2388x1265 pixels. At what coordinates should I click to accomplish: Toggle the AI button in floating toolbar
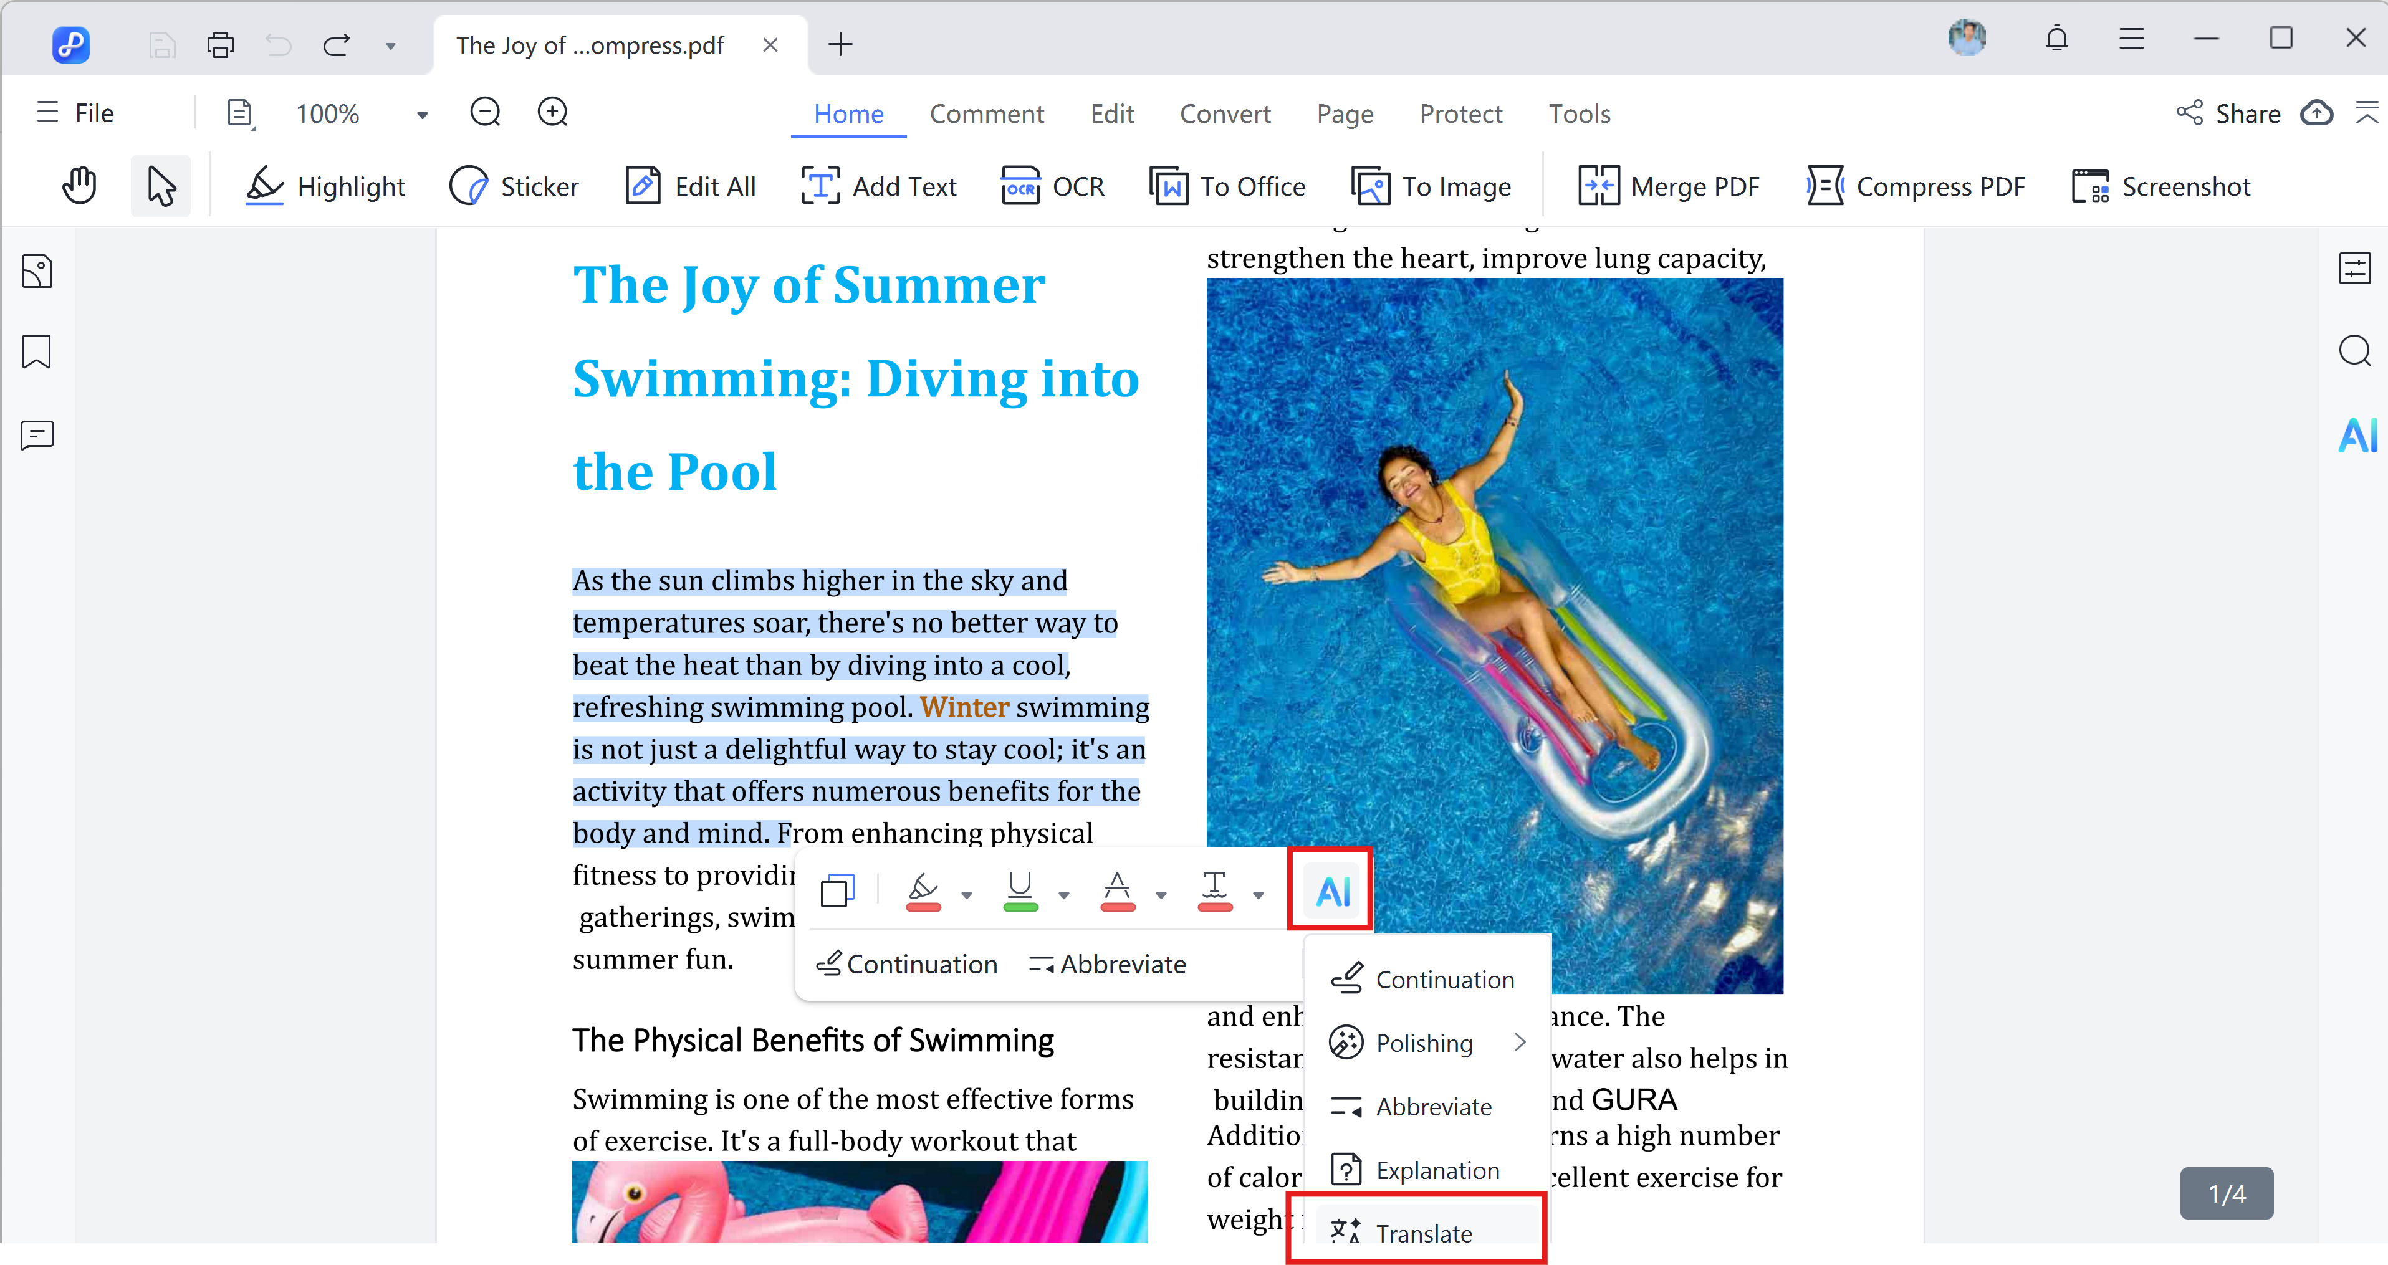[1331, 890]
